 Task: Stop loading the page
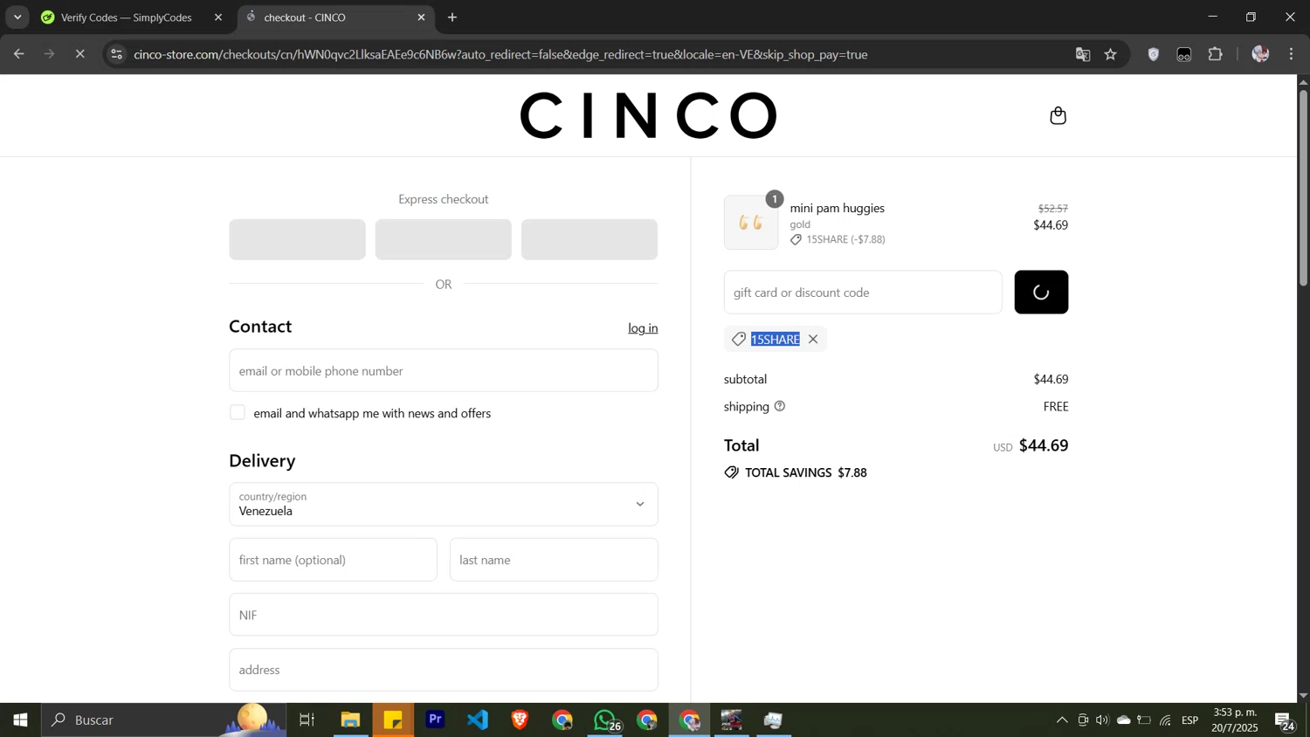pos(79,54)
